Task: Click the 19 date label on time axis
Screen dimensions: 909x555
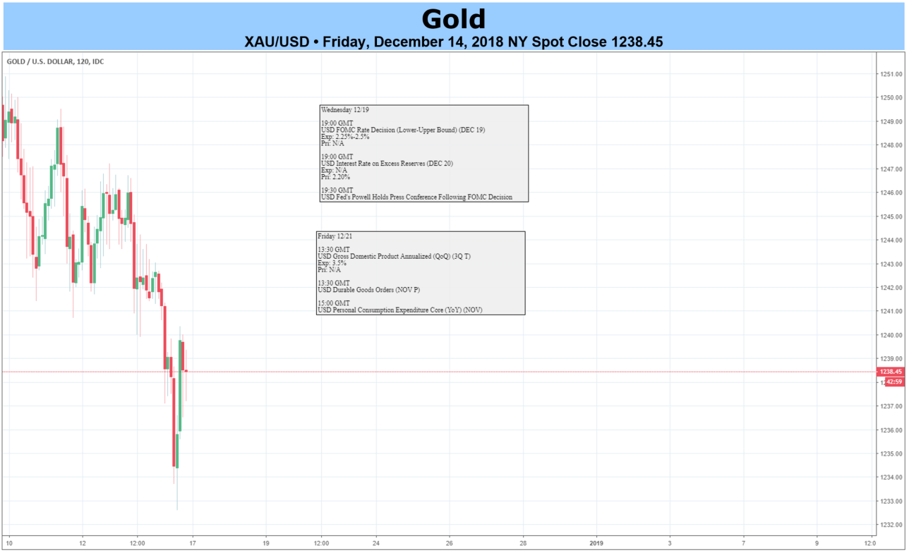Action: (x=266, y=543)
